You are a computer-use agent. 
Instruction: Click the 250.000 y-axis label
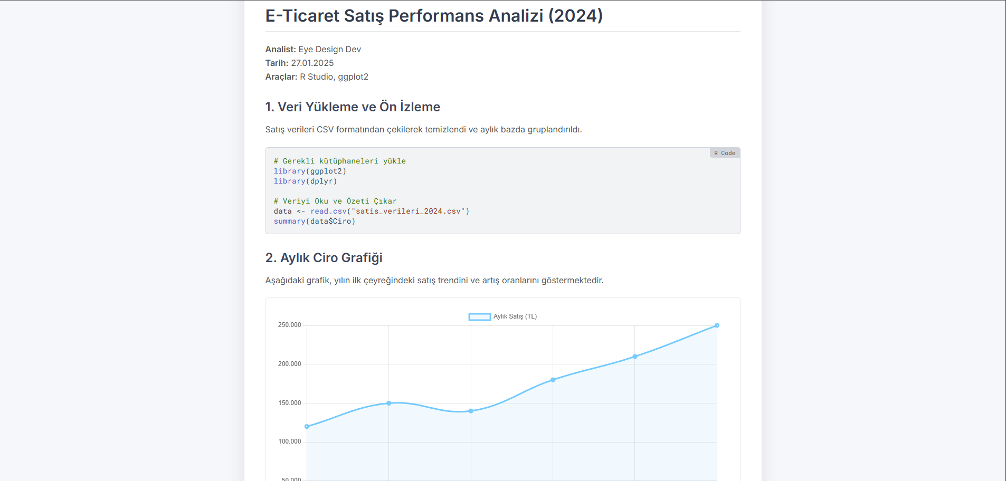click(289, 325)
